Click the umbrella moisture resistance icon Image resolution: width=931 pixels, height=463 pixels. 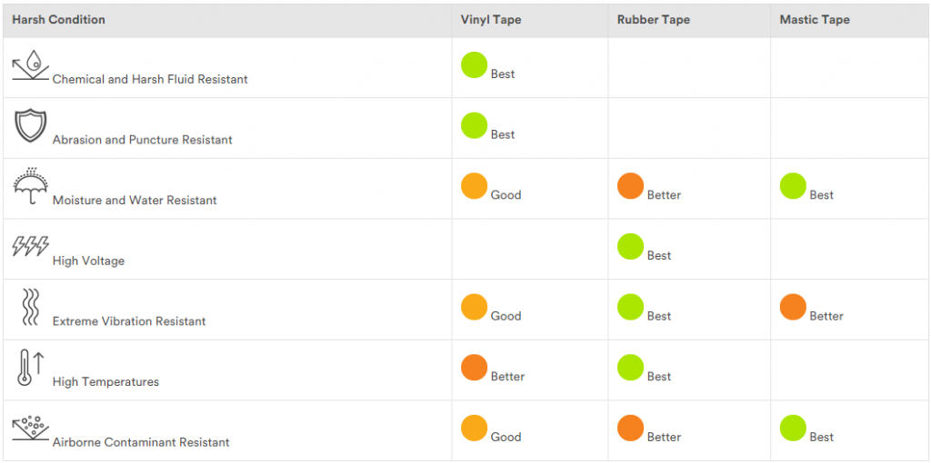pyautogui.click(x=30, y=185)
